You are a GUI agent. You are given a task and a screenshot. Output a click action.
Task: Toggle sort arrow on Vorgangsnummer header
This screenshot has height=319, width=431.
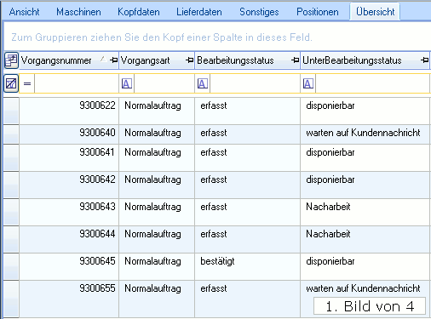pyautogui.click(x=103, y=60)
